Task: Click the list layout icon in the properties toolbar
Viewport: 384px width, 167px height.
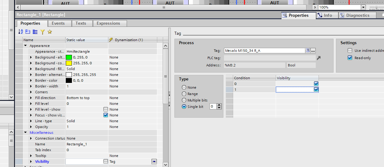Action: [35, 32]
